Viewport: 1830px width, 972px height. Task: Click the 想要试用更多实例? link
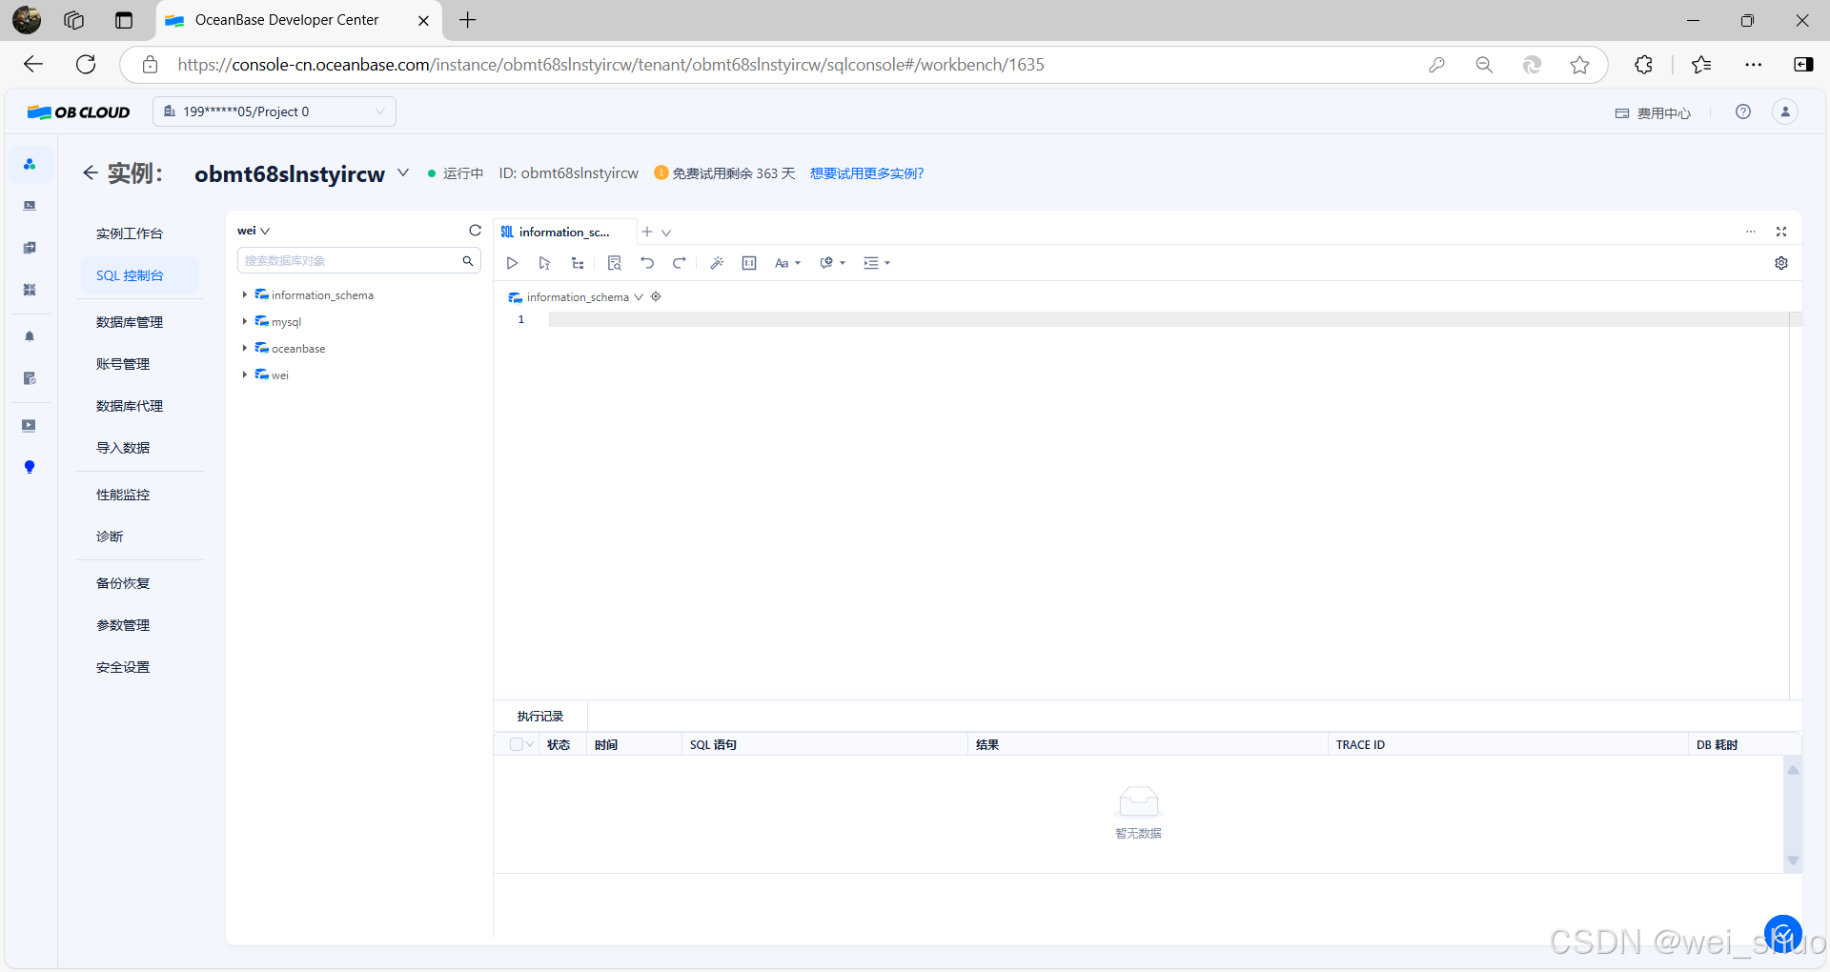866,173
